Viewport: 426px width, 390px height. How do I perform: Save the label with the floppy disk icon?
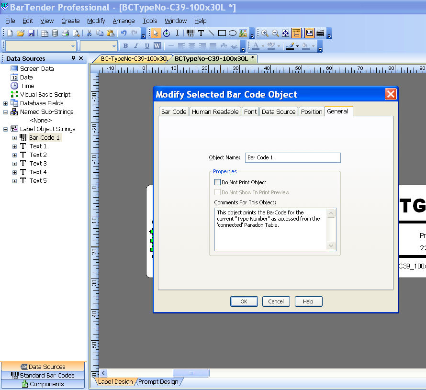[31, 33]
